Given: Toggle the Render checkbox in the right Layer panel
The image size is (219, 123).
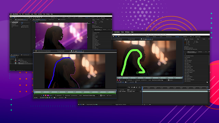Looking at the screenshot, I should (169, 80).
